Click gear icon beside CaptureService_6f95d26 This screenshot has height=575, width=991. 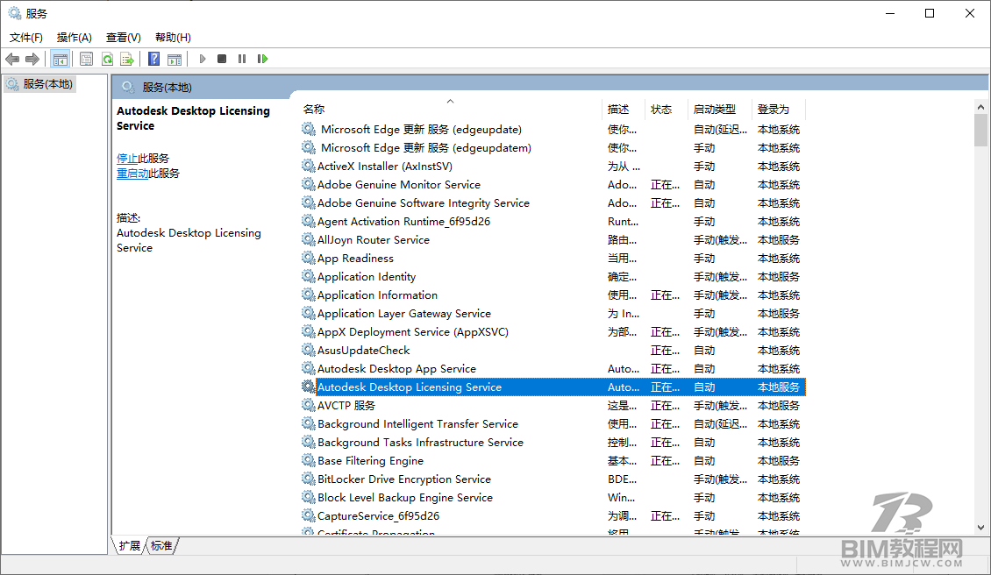pos(309,515)
